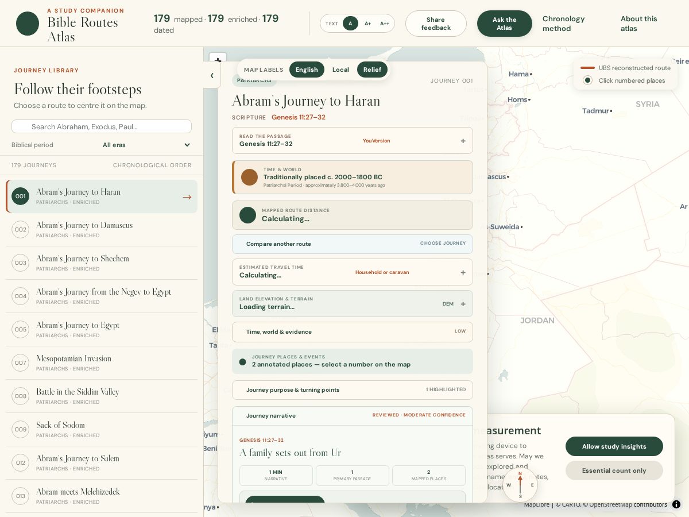Click the 001 selected journey badge
The width and height of the screenshot is (689, 517).
pyautogui.click(x=21, y=196)
